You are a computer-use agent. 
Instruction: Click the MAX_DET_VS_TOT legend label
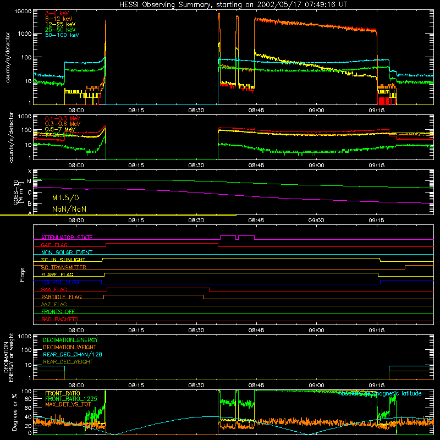[x=68, y=404]
